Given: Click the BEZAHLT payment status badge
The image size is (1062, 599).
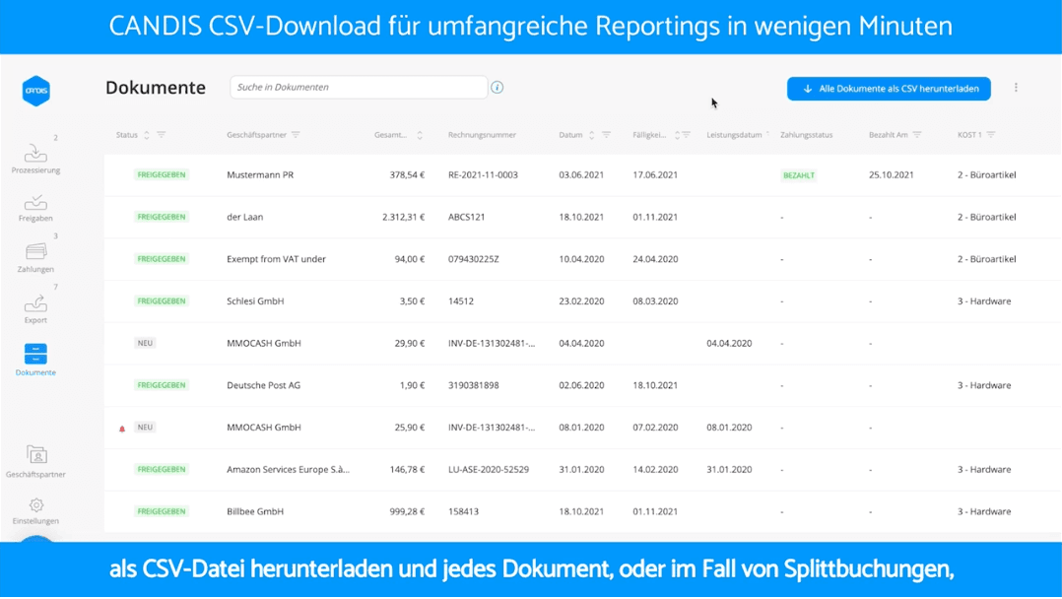Looking at the screenshot, I should tap(799, 175).
